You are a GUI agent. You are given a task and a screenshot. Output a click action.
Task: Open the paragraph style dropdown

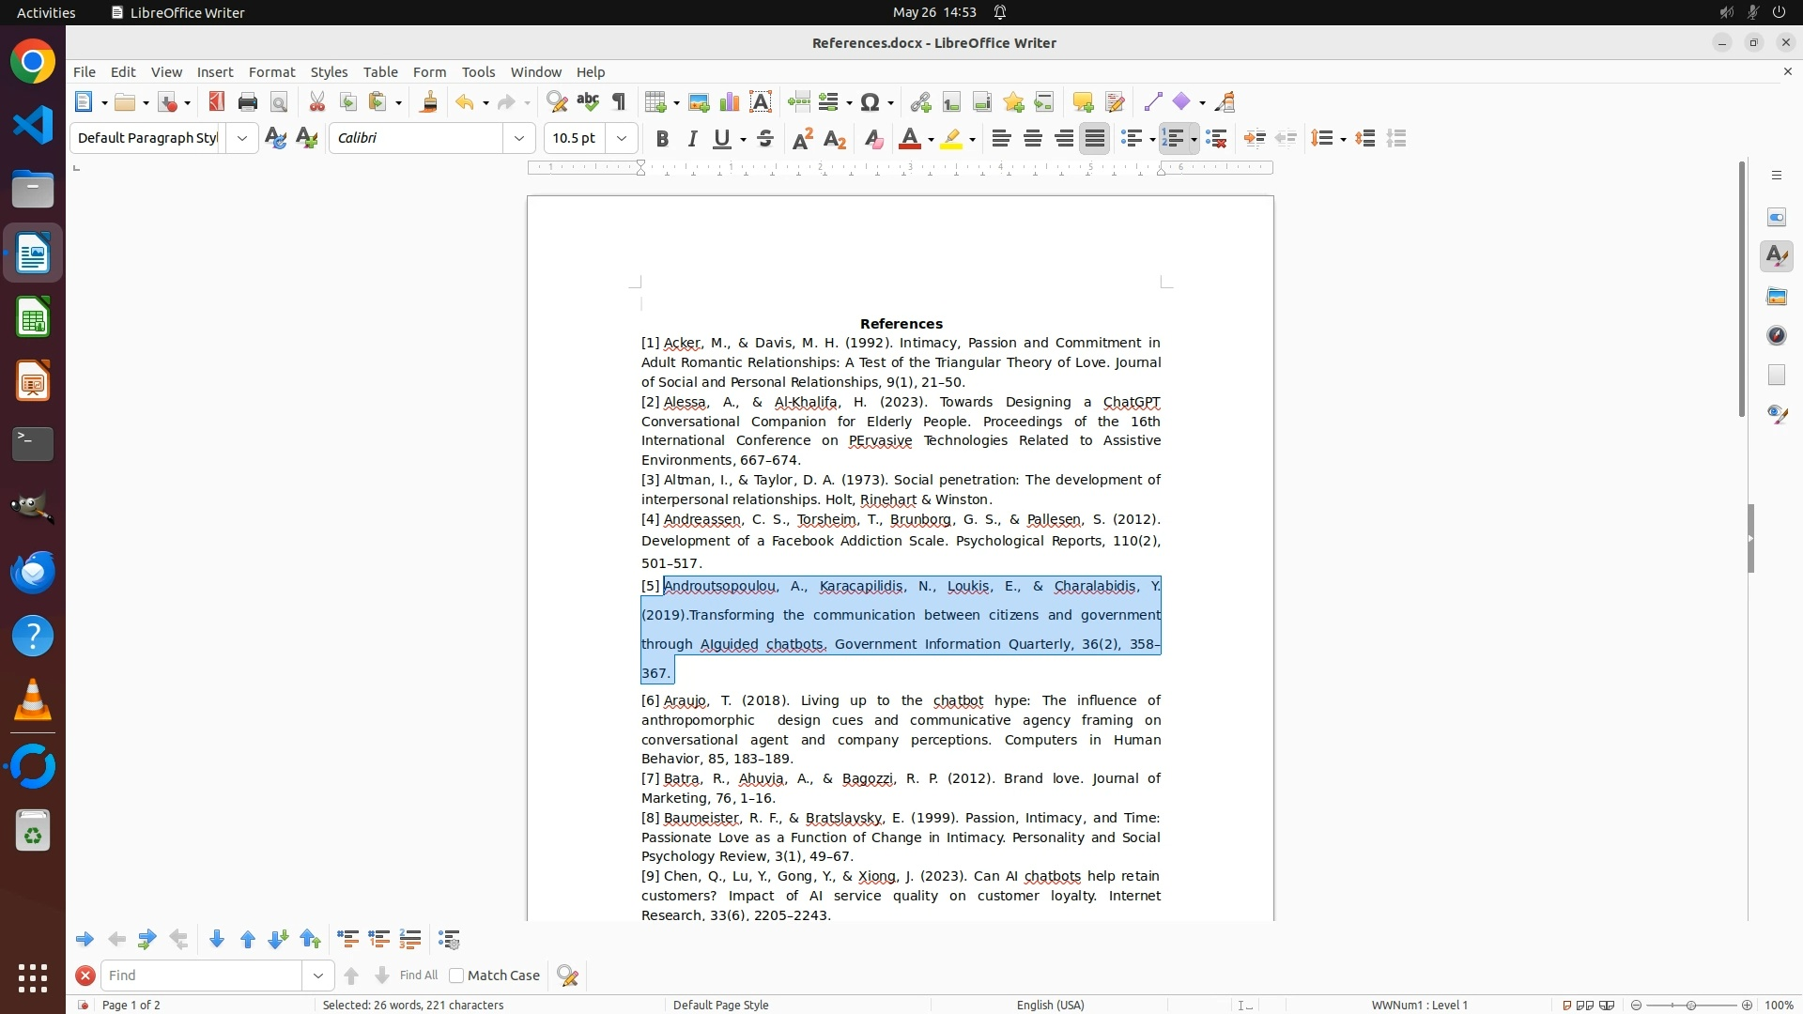point(242,139)
